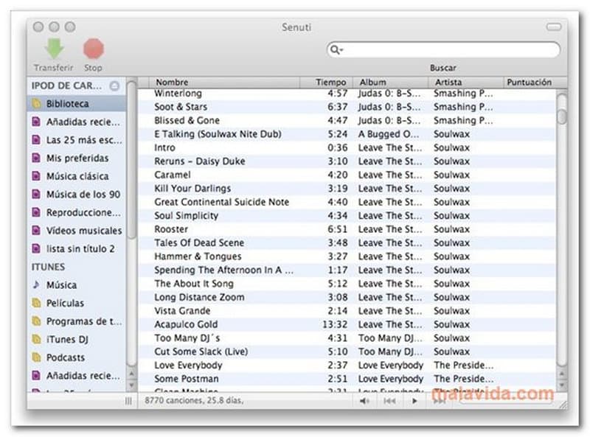The image size is (590, 437).
Task: Sort by the Tiempo column header
Action: (330, 83)
